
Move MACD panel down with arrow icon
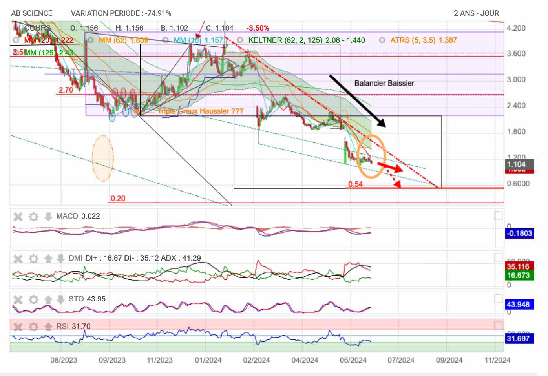[48, 216]
